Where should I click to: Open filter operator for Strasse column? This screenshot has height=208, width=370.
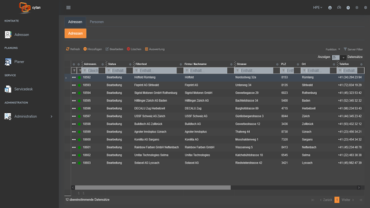(238, 70)
